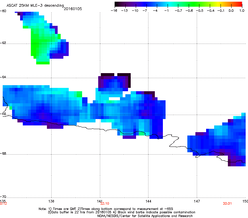
Task: Click the date label 20160105
Action: pos(73,9)
